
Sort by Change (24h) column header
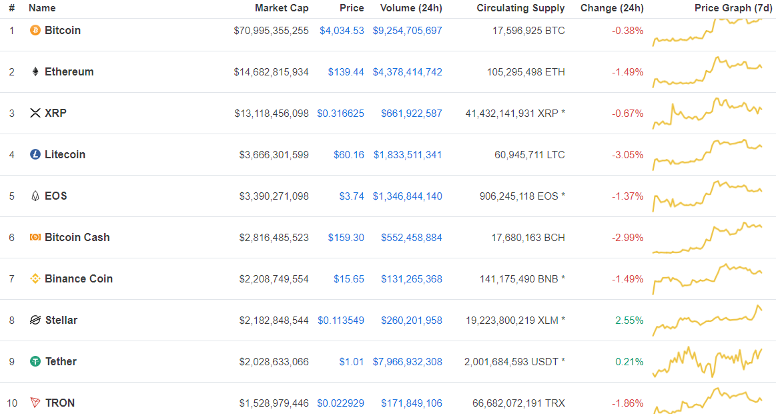(x=612, y=8)
